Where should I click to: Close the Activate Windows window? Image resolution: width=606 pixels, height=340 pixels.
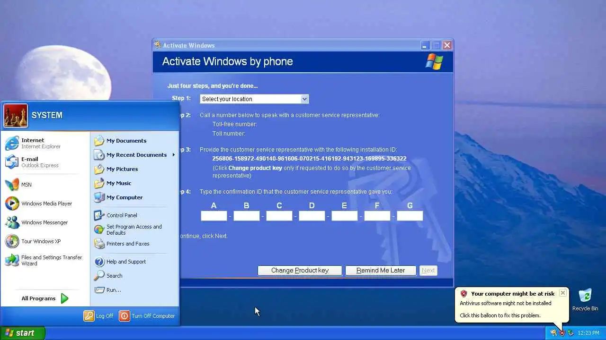(447, 45)
